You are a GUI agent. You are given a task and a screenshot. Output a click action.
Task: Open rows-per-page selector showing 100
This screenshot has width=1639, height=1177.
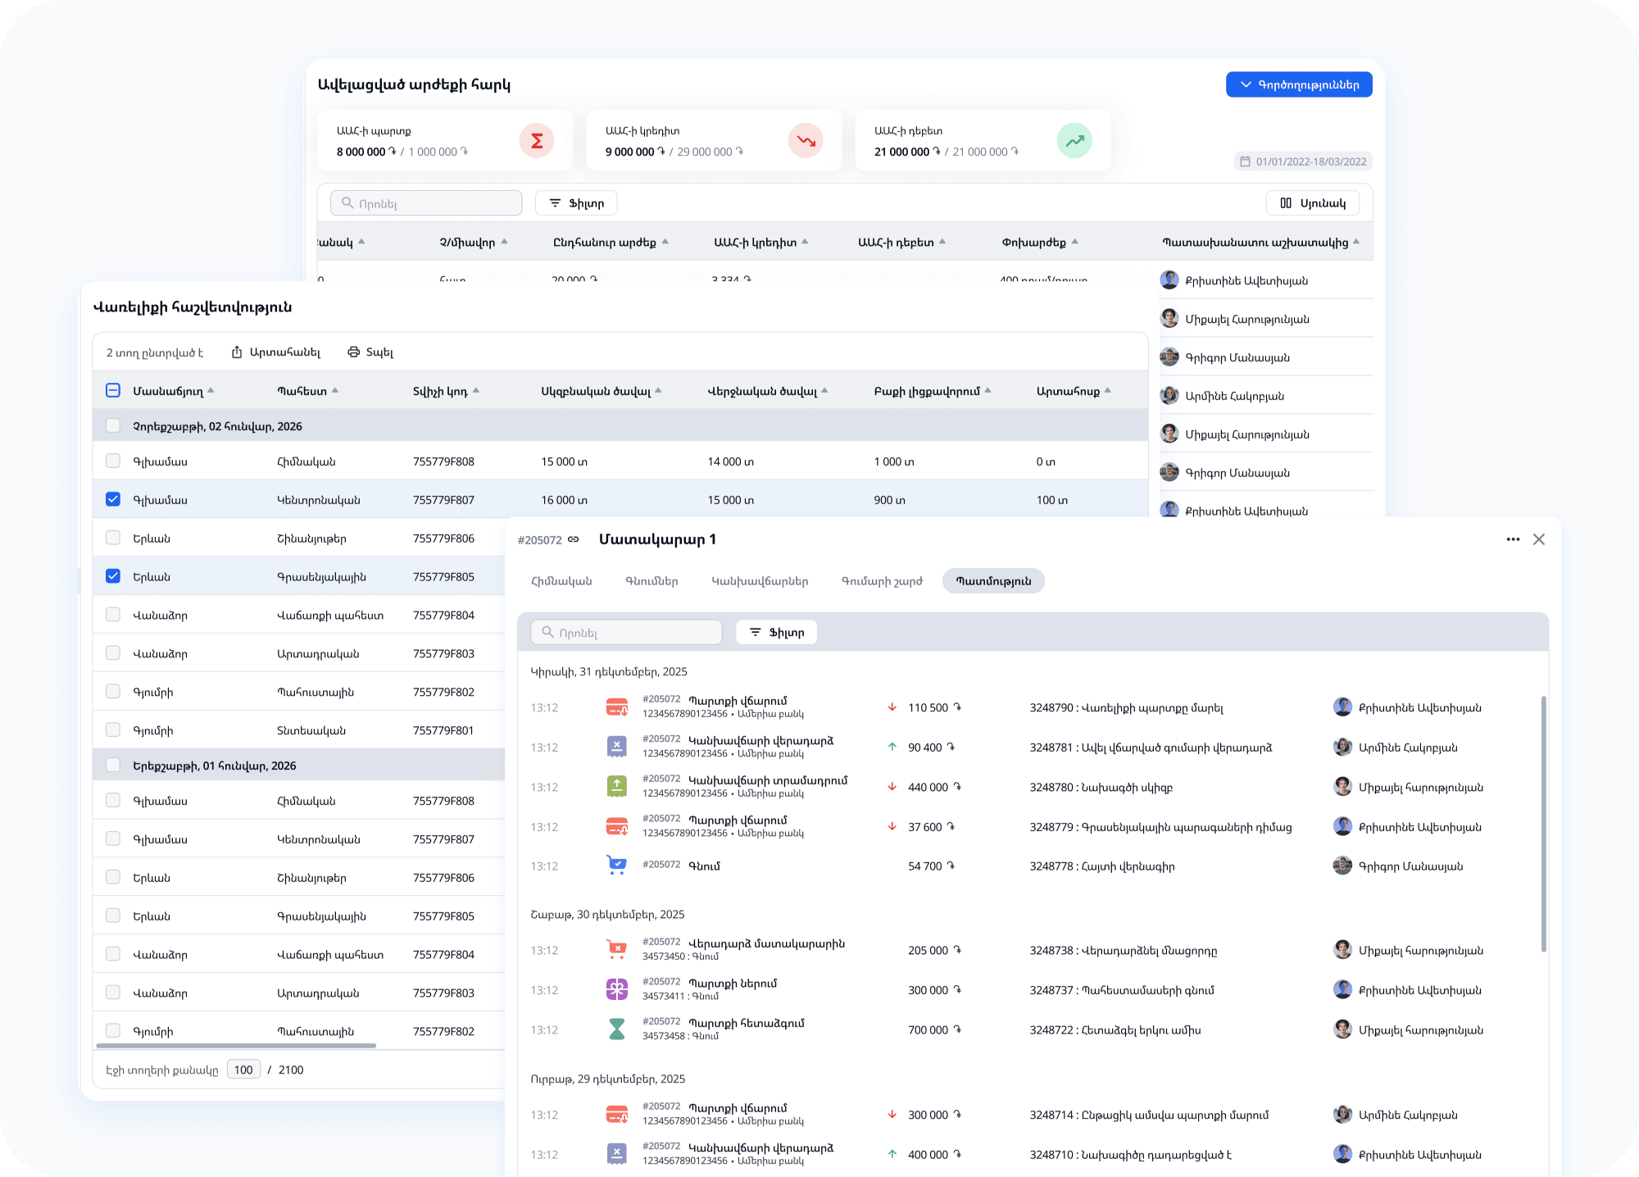[243, 1070]
